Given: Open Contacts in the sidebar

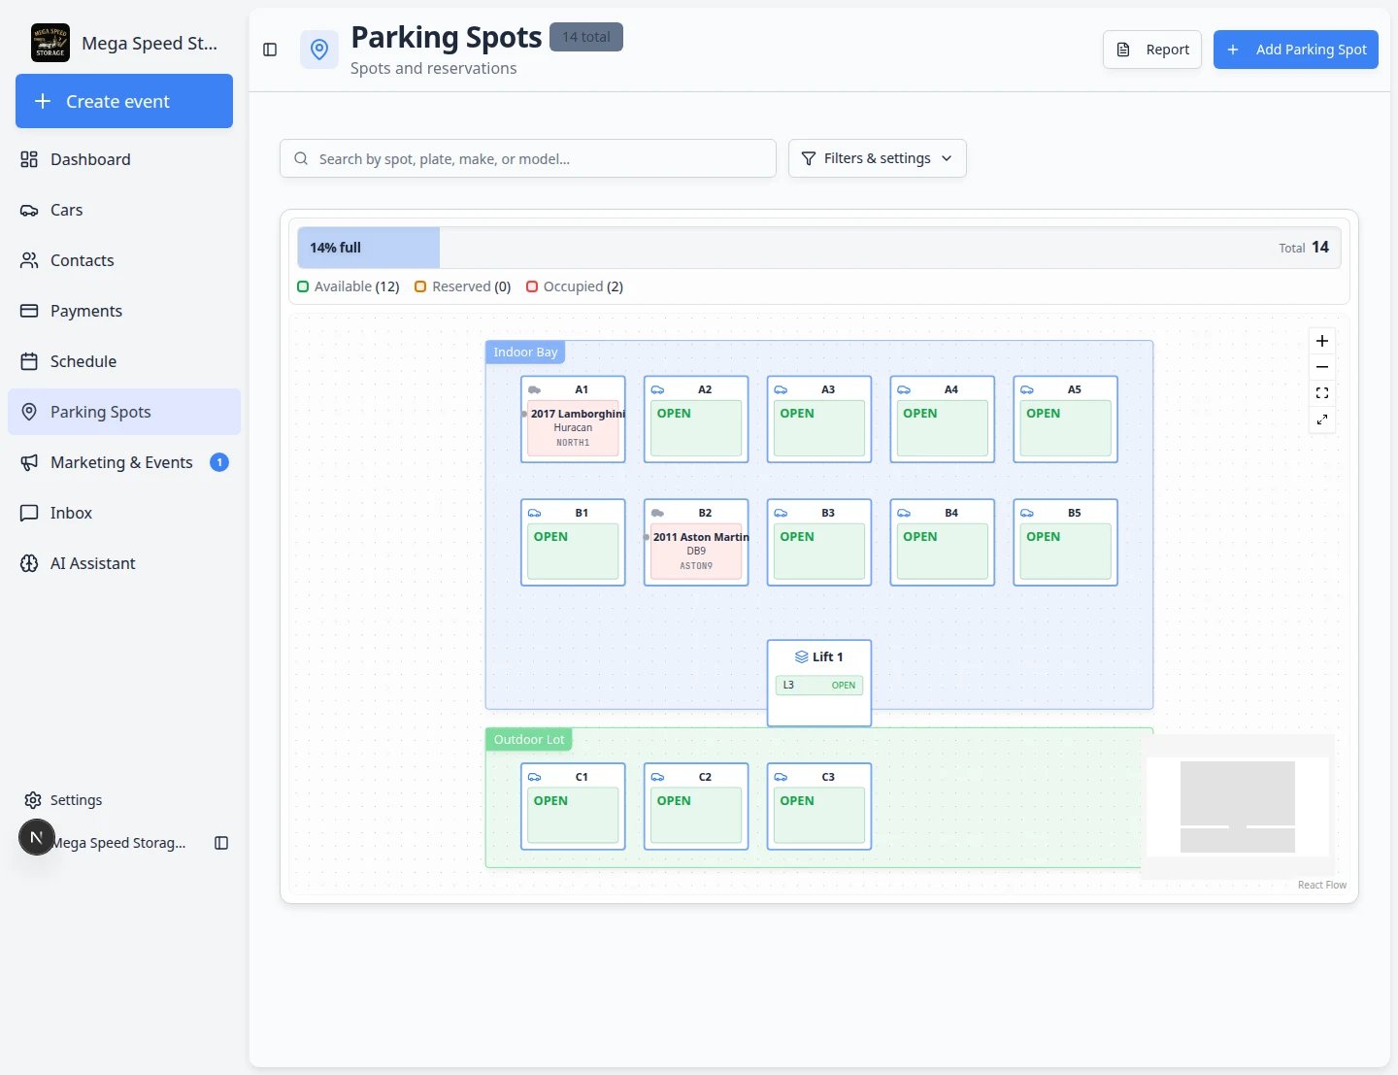Looking at the screenshot, I should 124,260.
